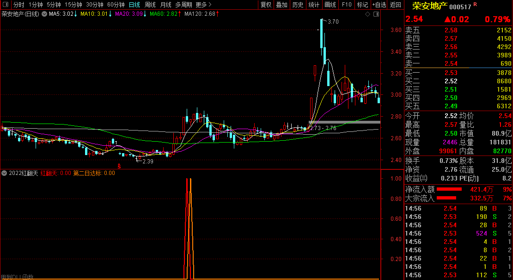Open the 更多 periods menu
The width and height of the screenshot is (513, 280).
pyautogui.click(x=203, y=5)
